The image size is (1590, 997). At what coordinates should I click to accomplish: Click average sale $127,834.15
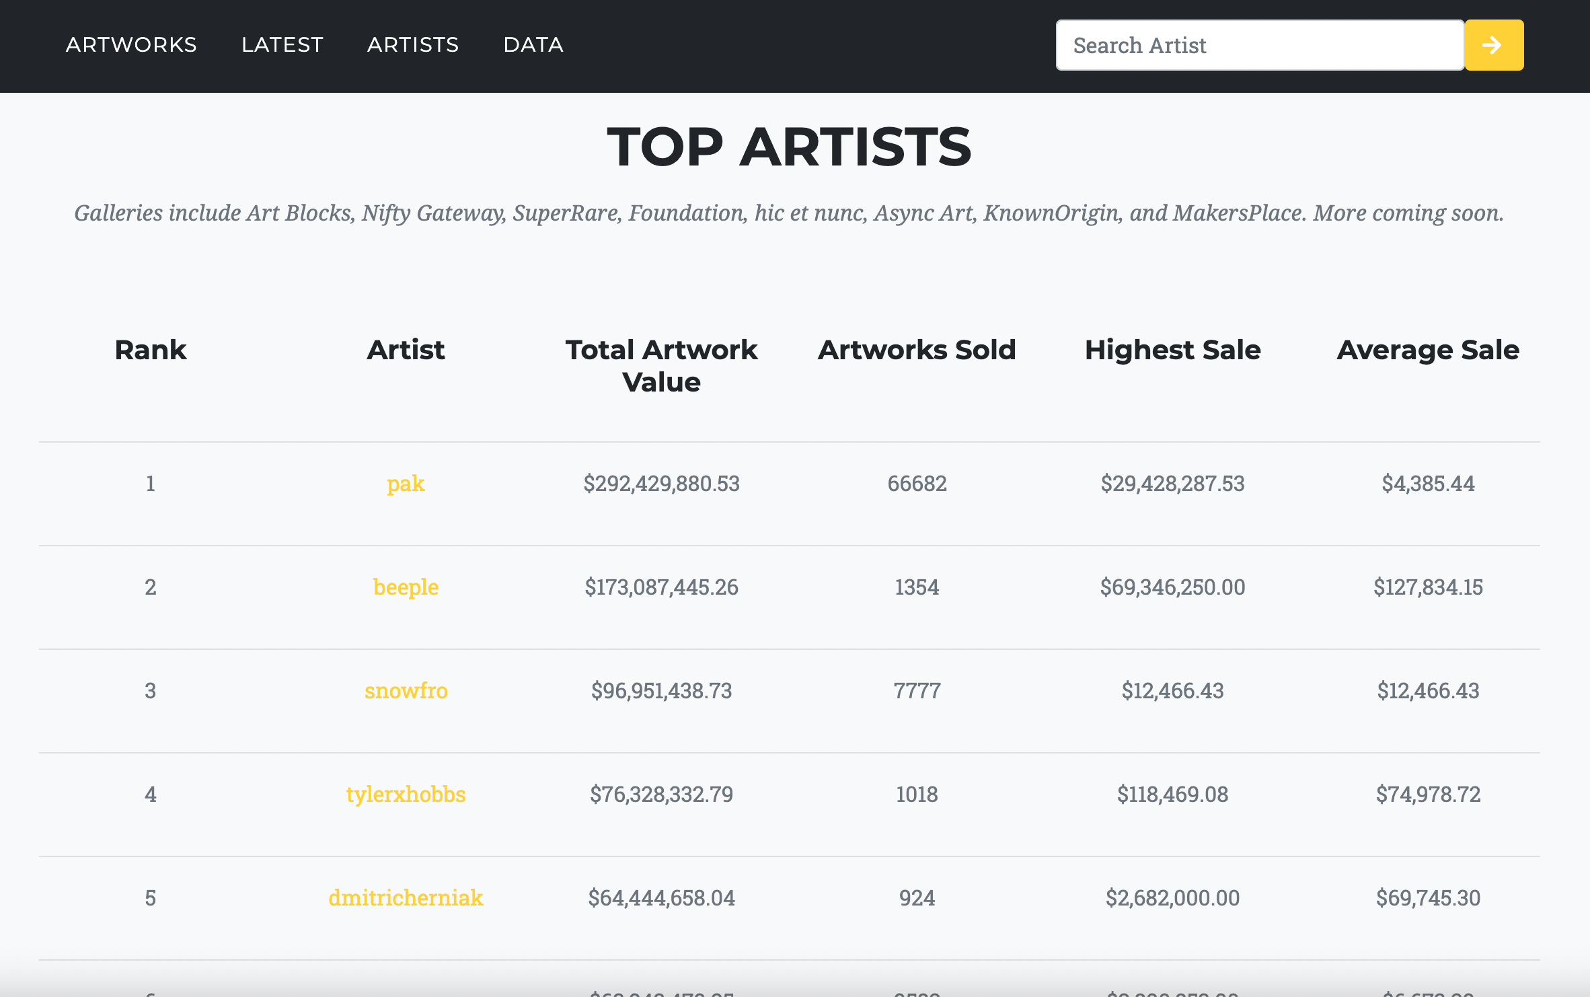[1428, 587]
